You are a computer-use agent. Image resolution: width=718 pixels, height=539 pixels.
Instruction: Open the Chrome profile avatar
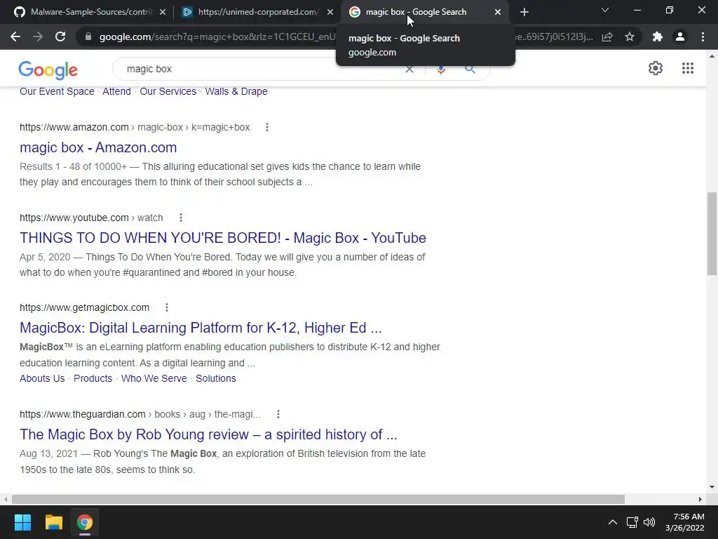(680, 36)
